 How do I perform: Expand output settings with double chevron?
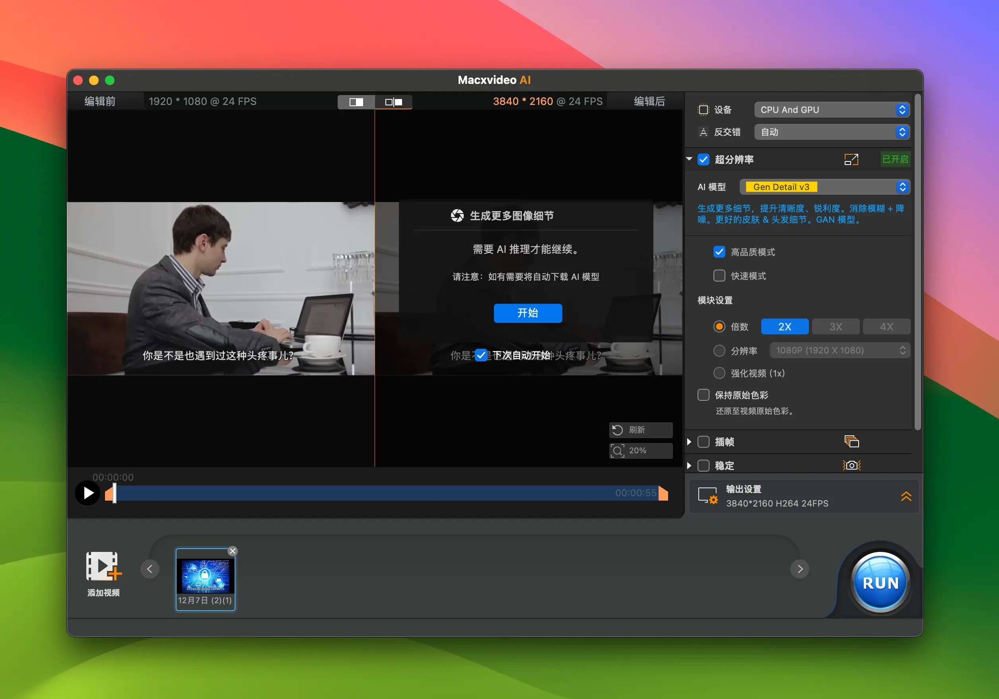click(x=906, y=496)
